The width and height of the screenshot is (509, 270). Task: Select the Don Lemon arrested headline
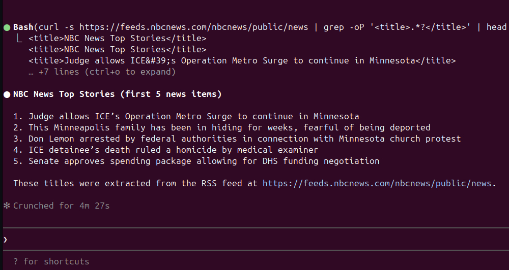click(244, 139)
